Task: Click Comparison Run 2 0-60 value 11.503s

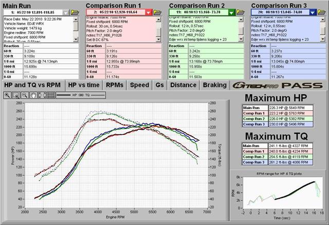Action: click(216, 77)
